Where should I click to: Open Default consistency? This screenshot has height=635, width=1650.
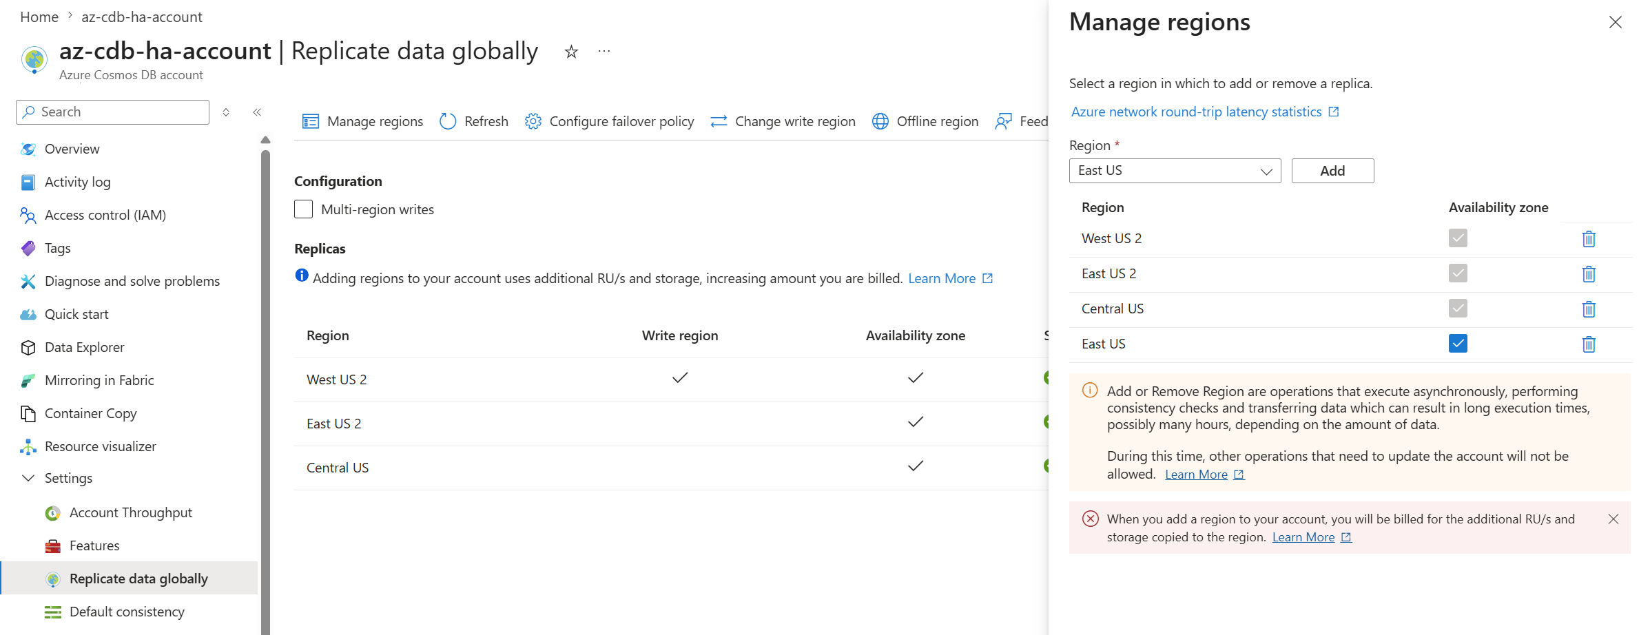(x=127, y=612)
